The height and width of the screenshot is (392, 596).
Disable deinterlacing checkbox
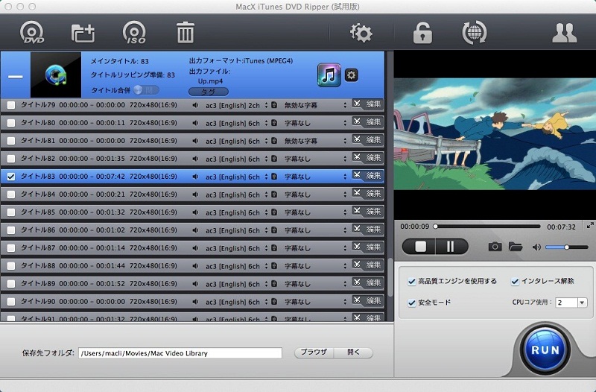(515, 282)
